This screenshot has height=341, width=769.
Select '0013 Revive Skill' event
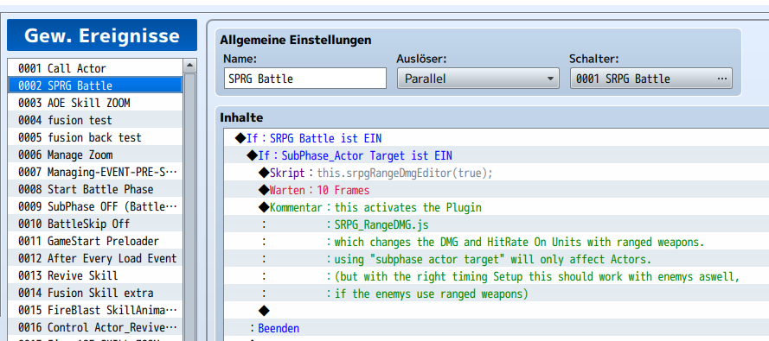(x=95, y=275)
